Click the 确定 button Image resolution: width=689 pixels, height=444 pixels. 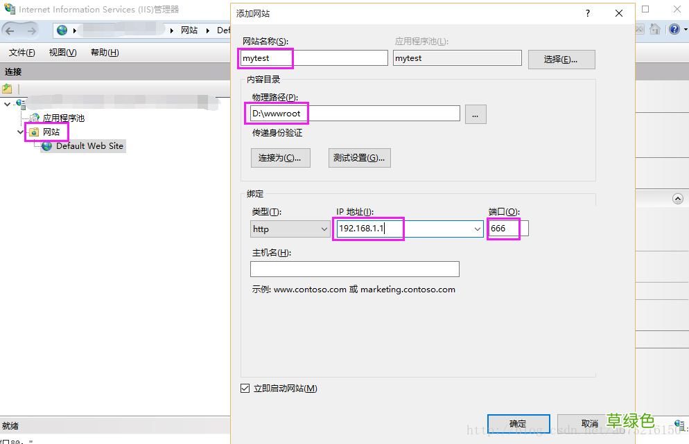click(x=518, y=423)
